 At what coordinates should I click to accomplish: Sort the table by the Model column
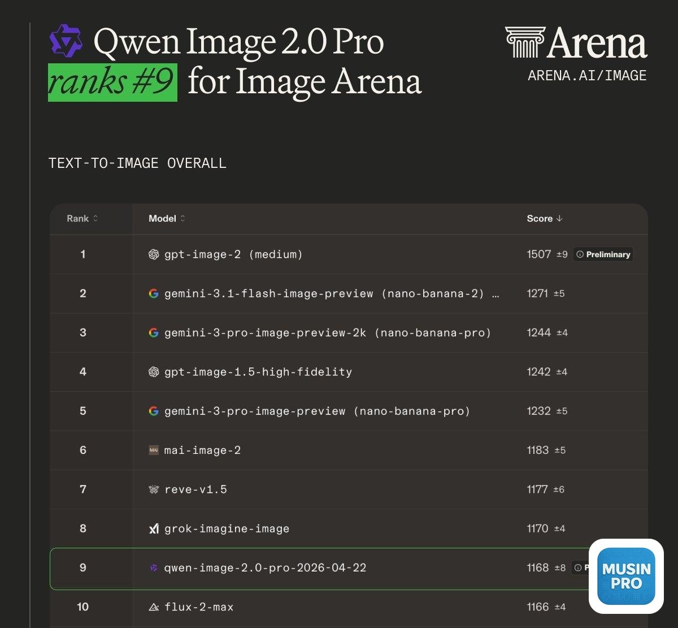pos(167,219)
